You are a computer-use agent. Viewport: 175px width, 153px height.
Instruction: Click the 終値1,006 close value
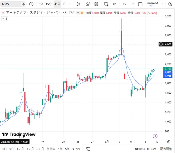point(134,13)
